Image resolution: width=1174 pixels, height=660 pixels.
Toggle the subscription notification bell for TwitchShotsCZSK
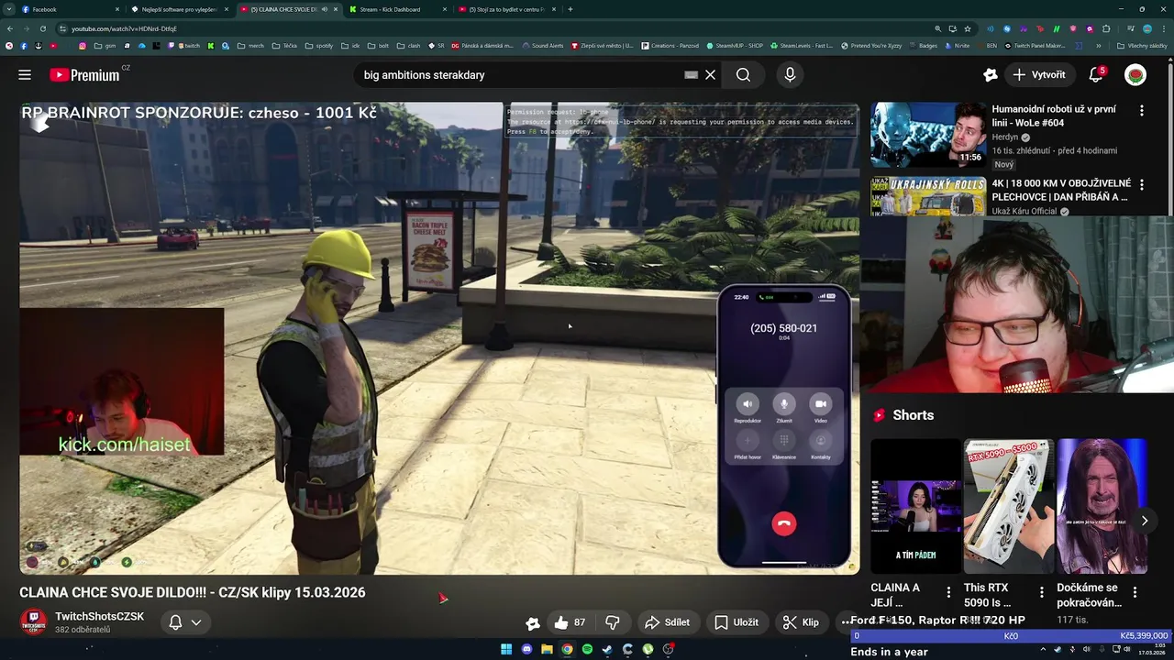click(x=175, y=622)
